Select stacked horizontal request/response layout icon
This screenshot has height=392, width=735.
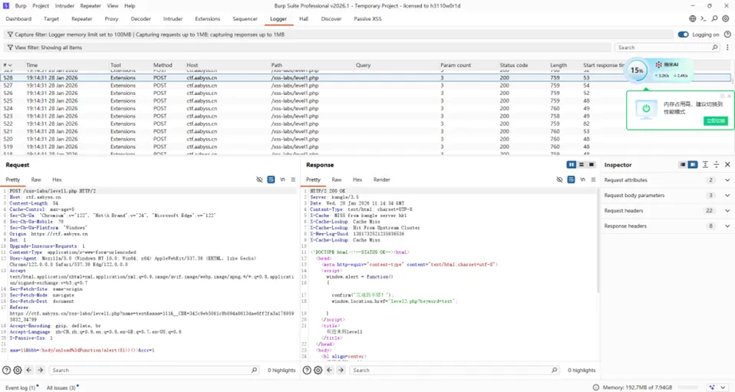(x=582, y=165)
